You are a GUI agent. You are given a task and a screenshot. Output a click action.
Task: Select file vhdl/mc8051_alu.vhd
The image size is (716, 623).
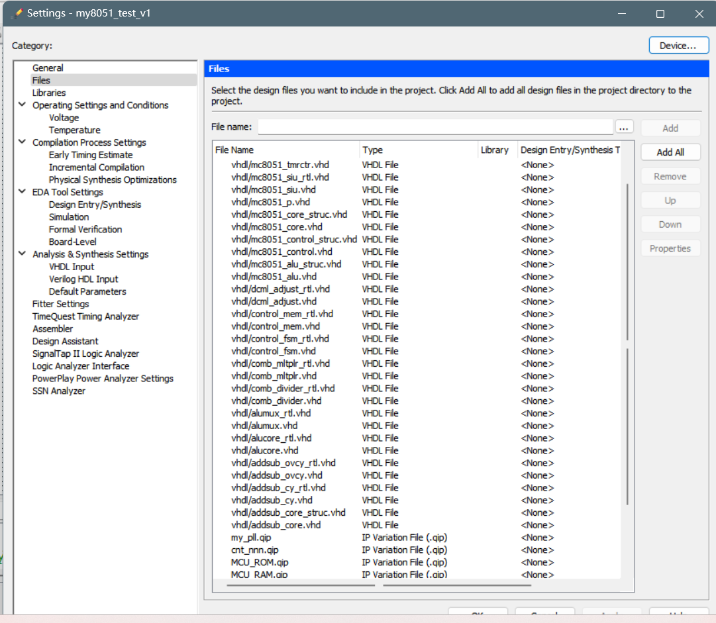click(274, 277)
